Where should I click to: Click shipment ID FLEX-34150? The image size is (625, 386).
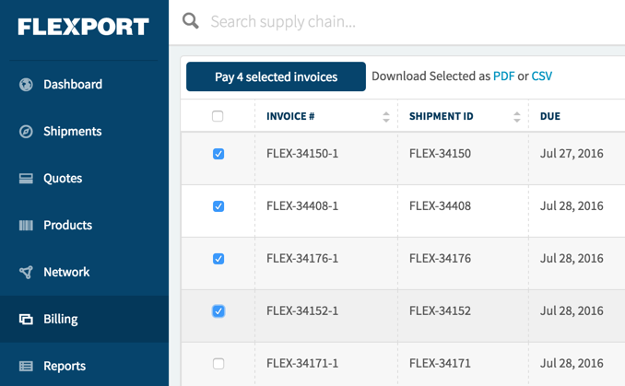pyautogui.click(x=440, y=153)
